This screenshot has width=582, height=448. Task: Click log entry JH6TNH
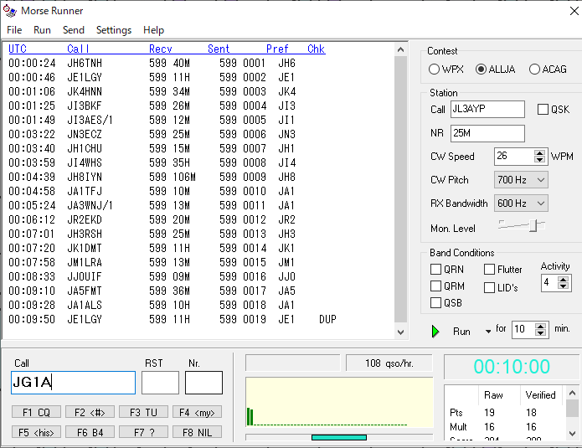tap(85, 63)
